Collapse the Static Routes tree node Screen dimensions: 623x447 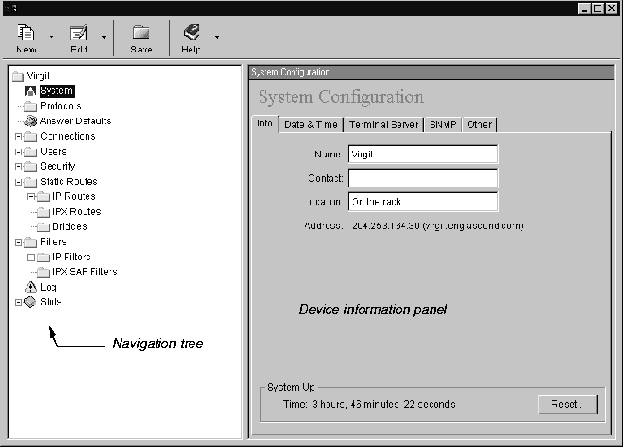[x=17, y=182]
